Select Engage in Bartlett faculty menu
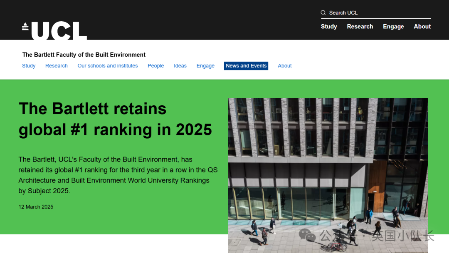Image resolution: width=449 pixels, height=254 pixels. pos(205,66)
